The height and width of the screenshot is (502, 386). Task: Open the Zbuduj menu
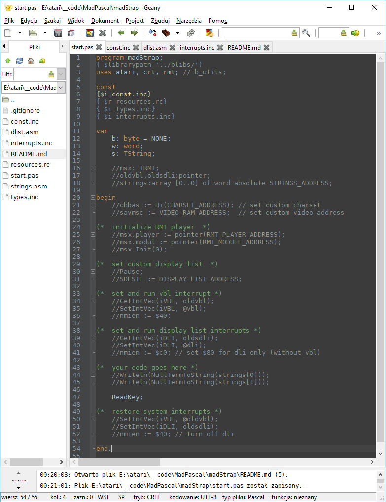pos(160,21)
